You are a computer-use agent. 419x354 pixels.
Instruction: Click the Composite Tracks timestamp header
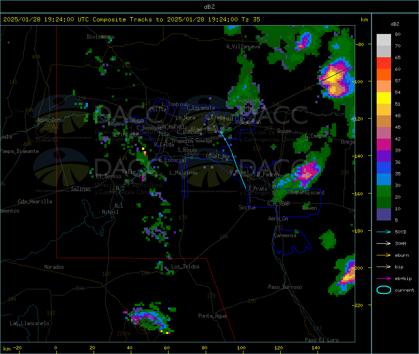[x=132, y=20]
